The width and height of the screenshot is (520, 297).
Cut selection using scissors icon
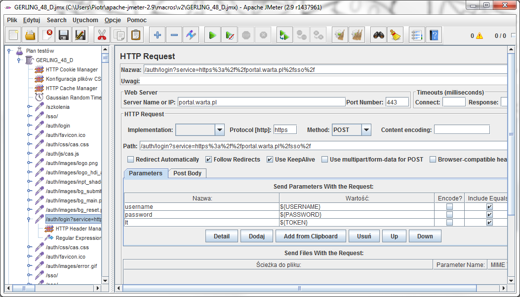click(102, 35)
